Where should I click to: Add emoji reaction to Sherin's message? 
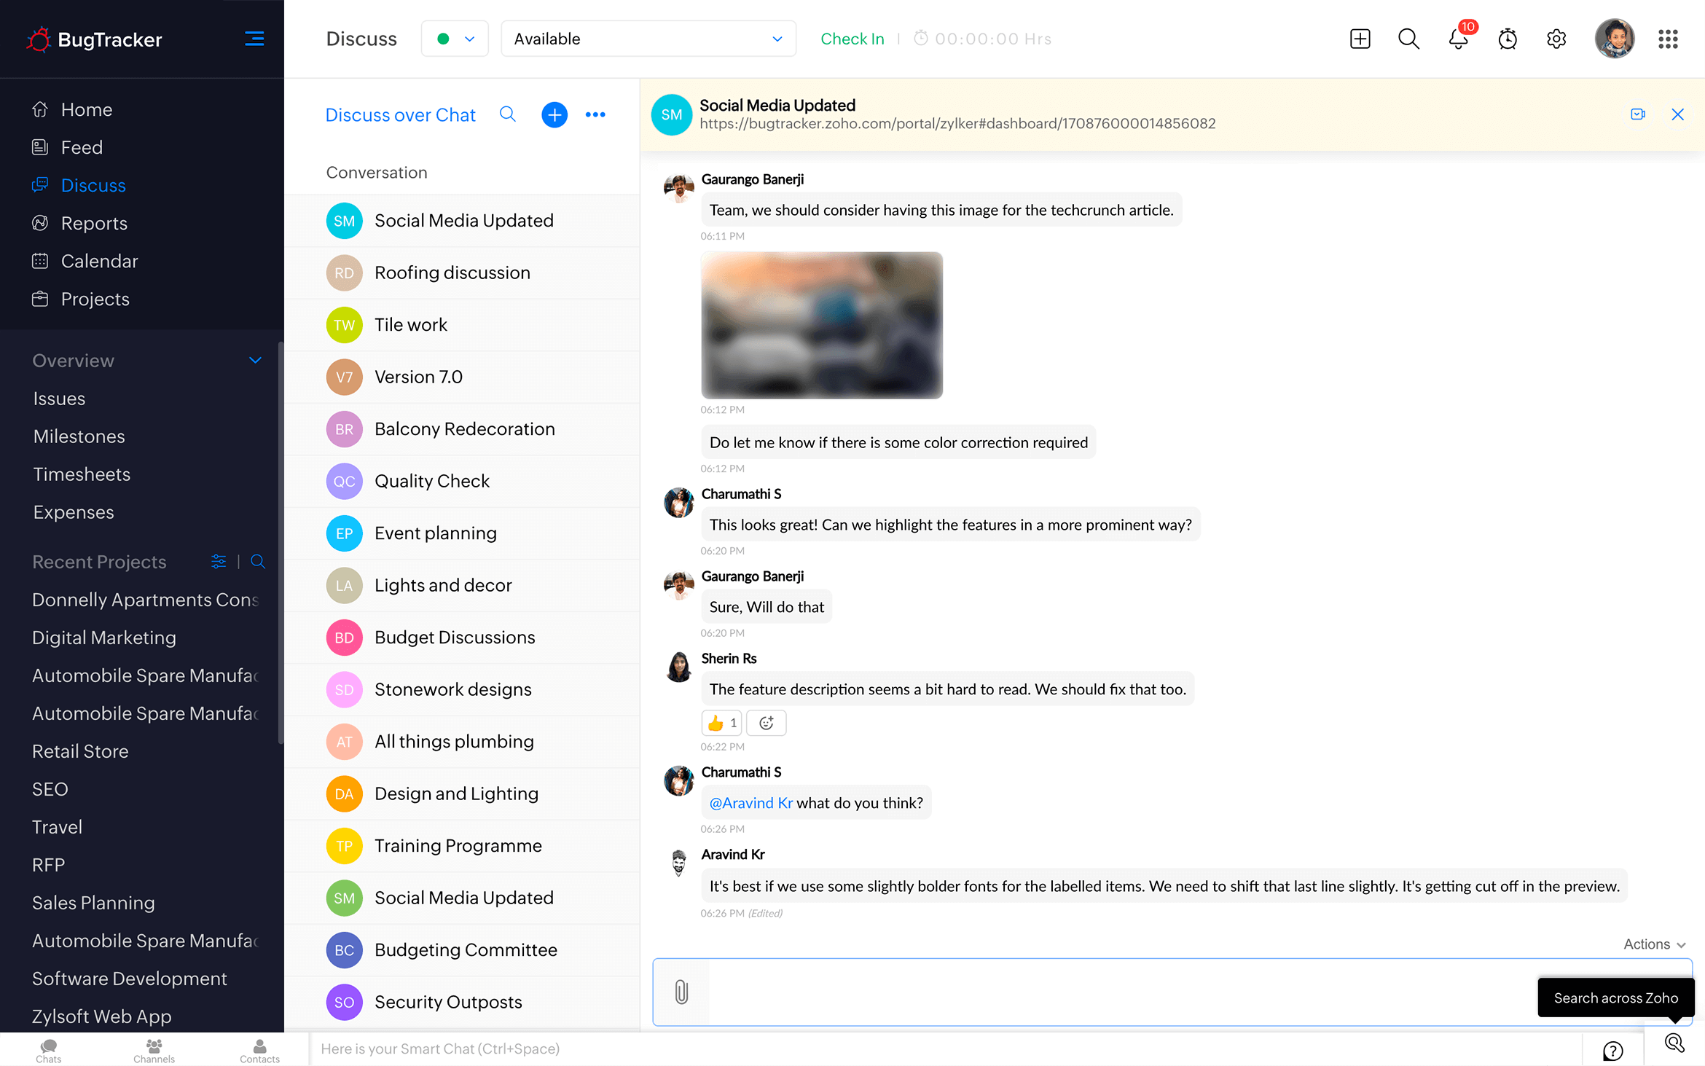[x=766, y=723]
